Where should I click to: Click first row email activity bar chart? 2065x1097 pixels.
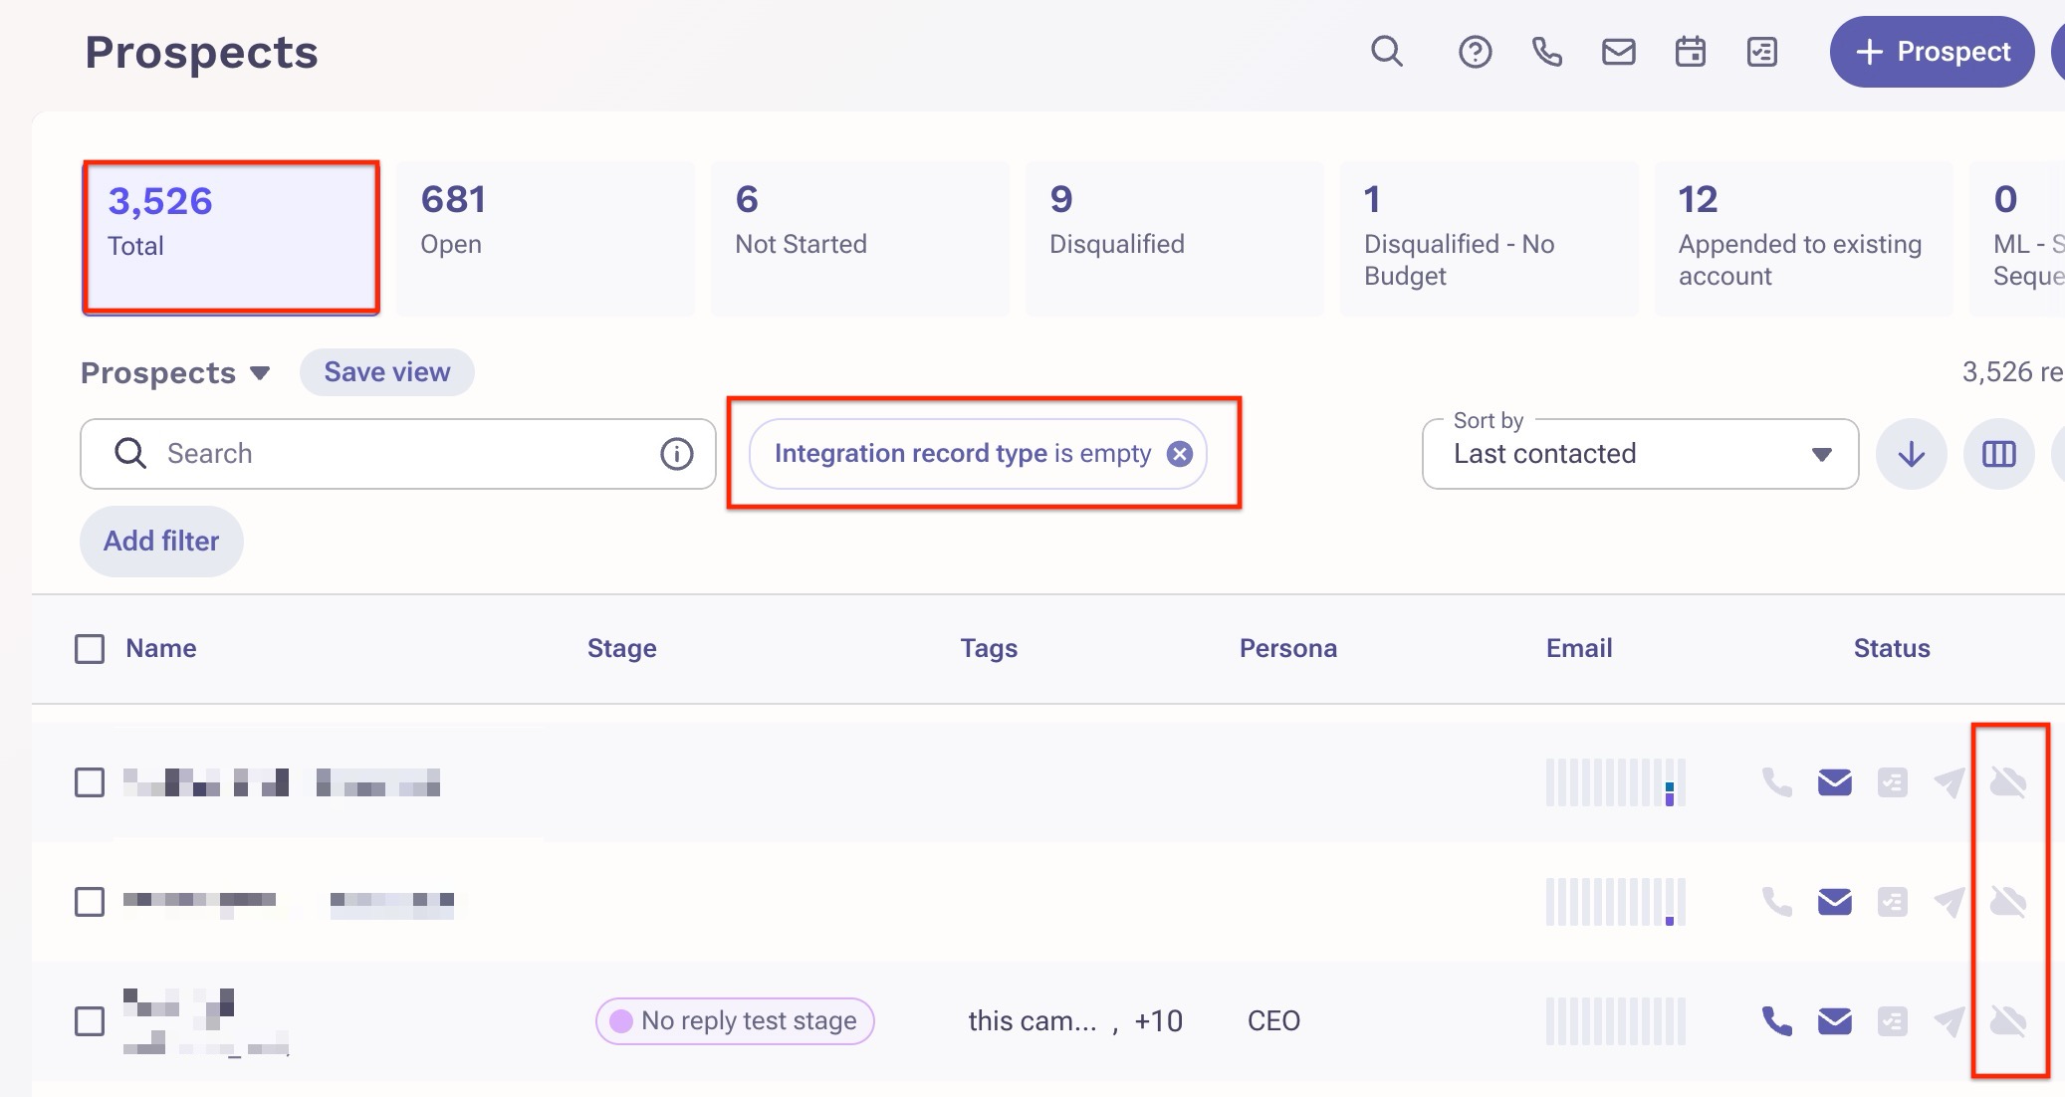[x=1616, y=782]
